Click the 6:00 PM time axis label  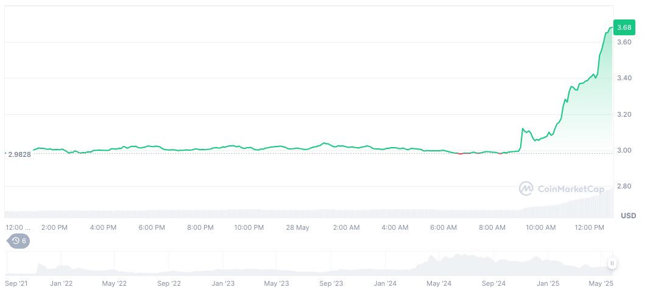point(152,227)
